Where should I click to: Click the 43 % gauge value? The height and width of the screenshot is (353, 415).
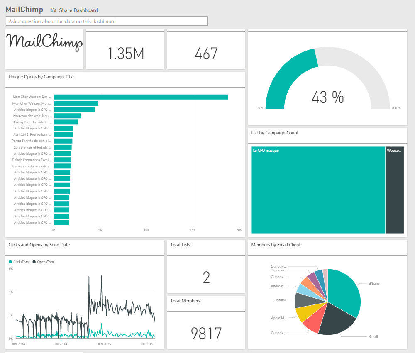[327, 97]
